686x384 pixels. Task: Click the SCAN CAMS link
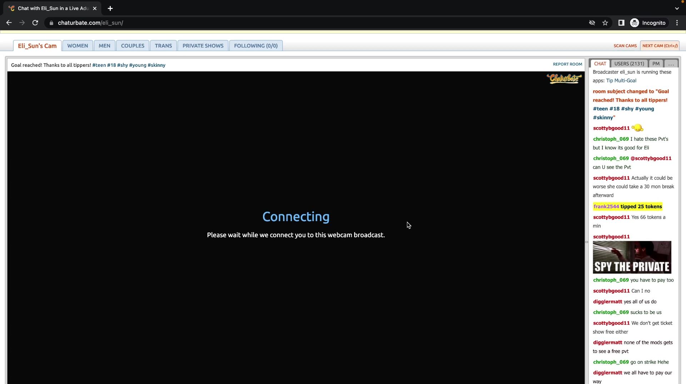(625, 46)
